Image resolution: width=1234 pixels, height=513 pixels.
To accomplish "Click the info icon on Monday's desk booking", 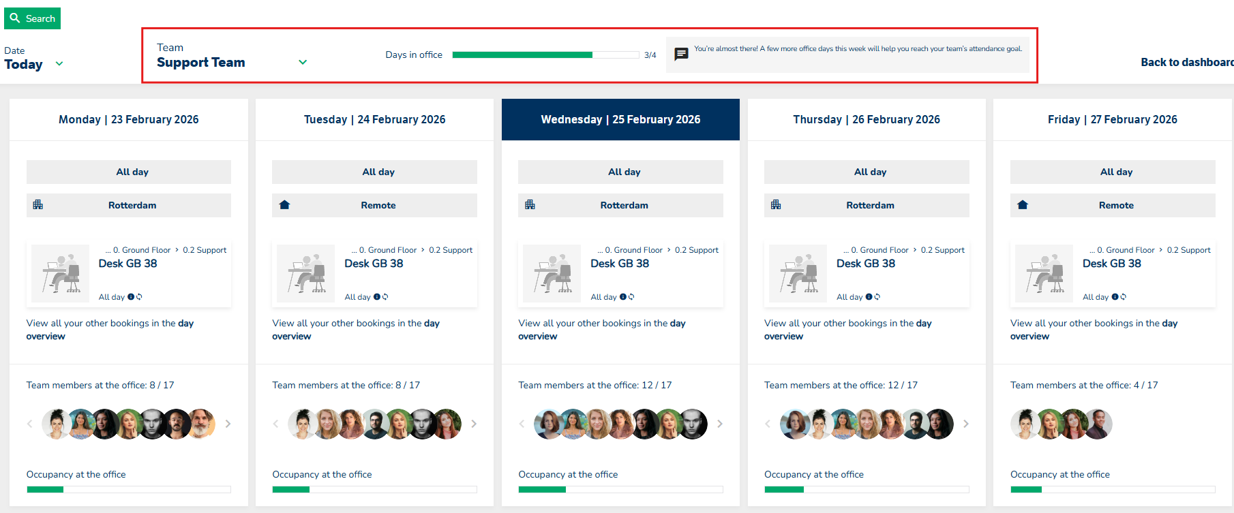I will (131, 297).
